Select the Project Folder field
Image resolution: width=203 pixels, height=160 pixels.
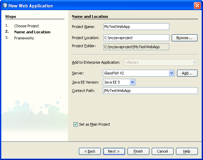(136, 47)
